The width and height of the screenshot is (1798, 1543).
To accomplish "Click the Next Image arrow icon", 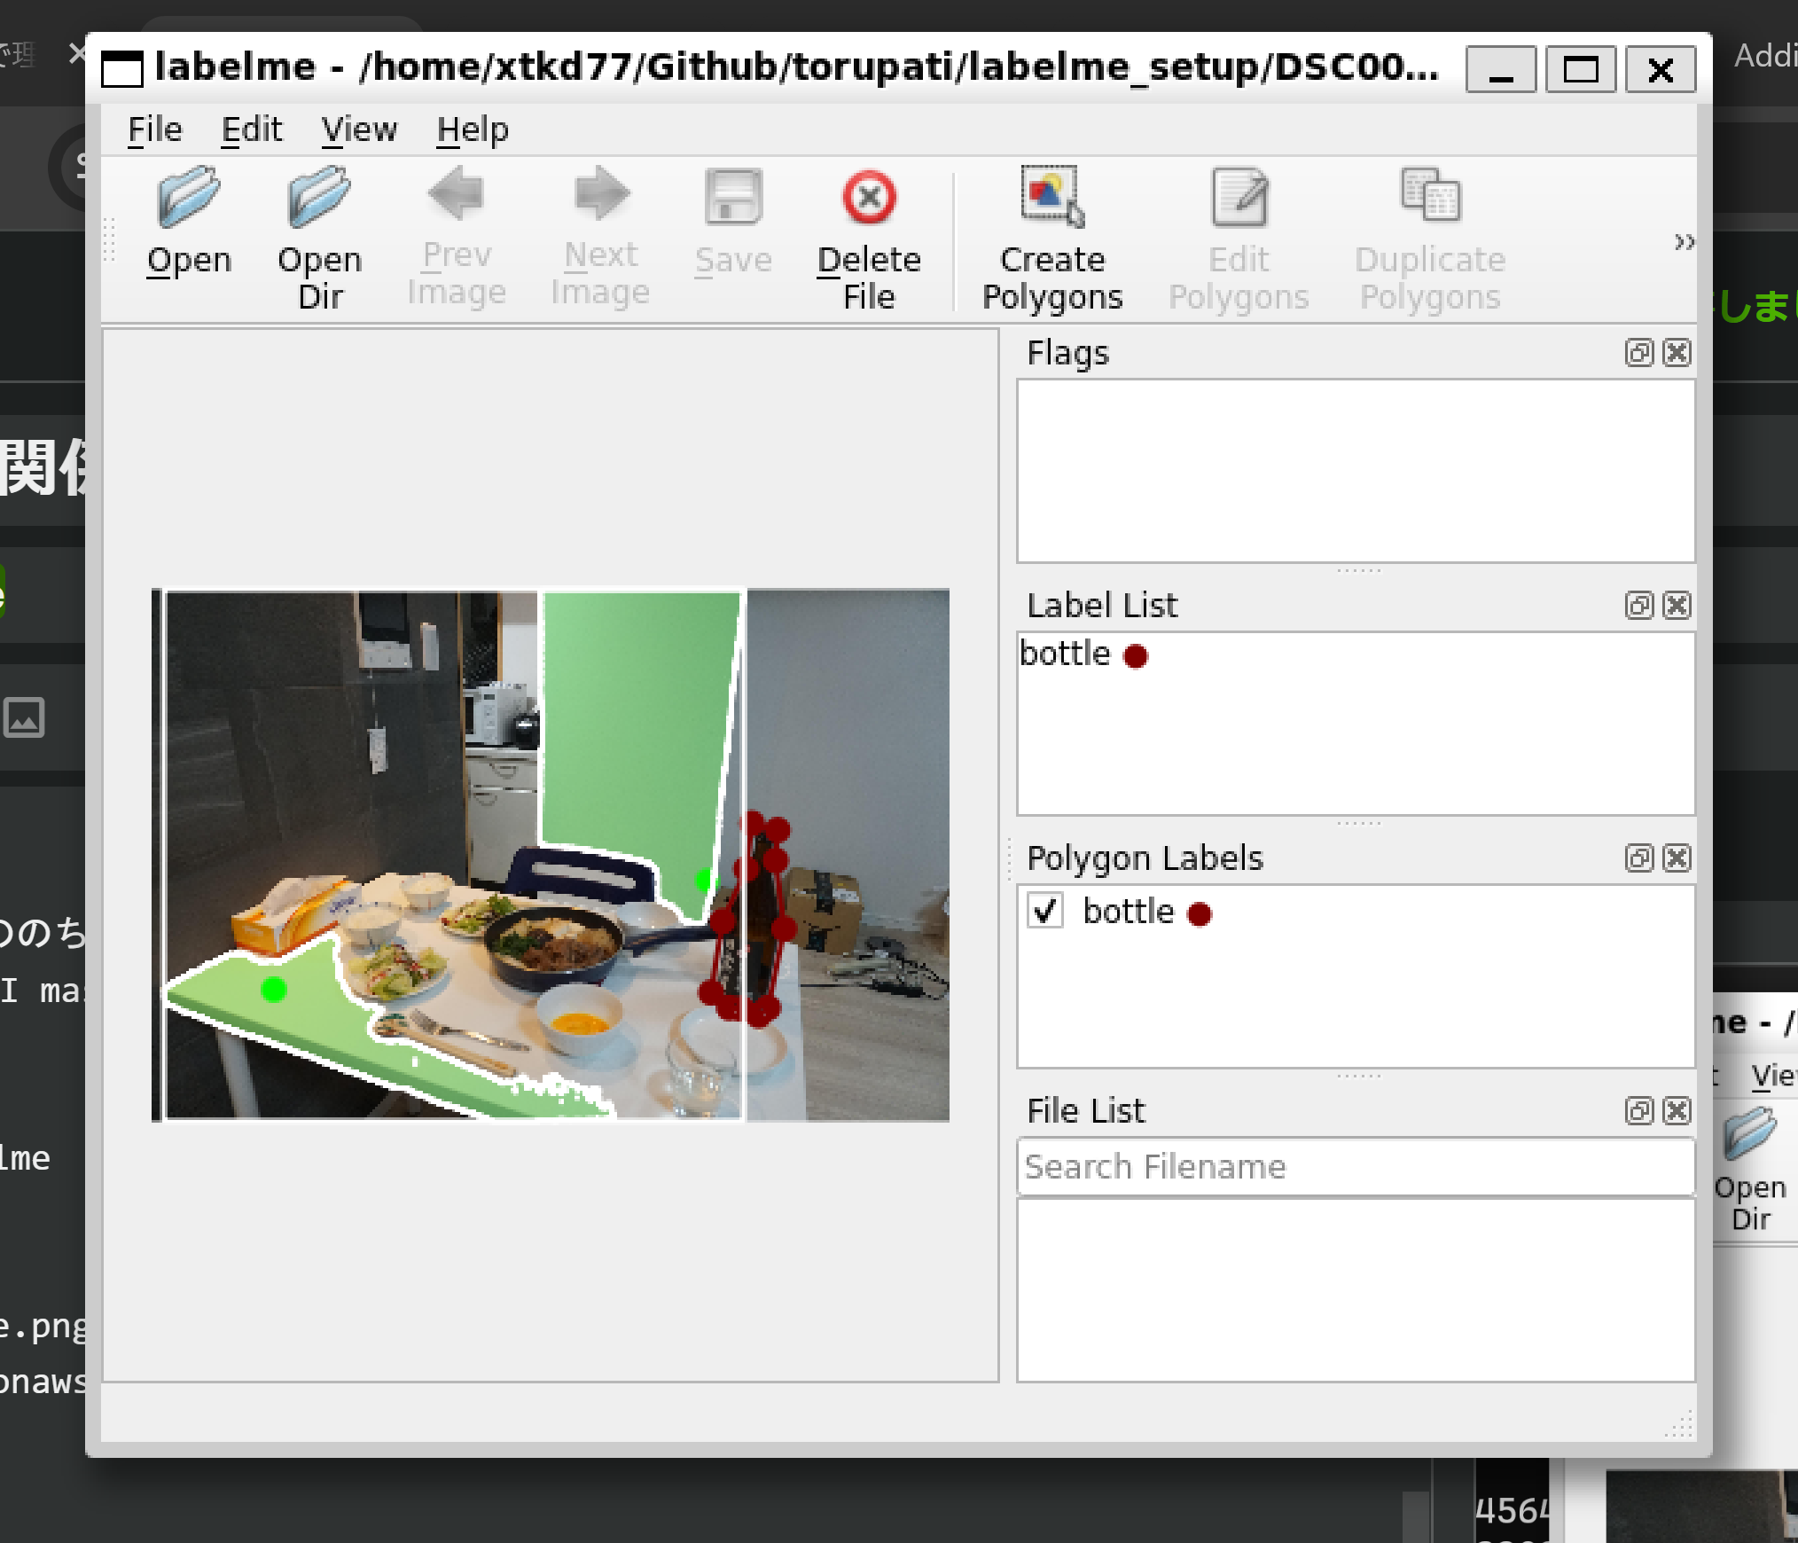I will pos(600,194).
